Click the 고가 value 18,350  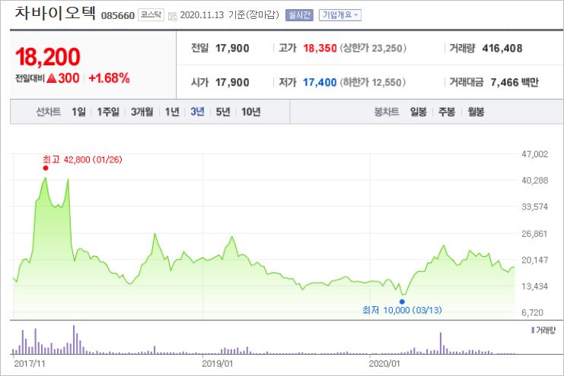[x=320, y=48]
